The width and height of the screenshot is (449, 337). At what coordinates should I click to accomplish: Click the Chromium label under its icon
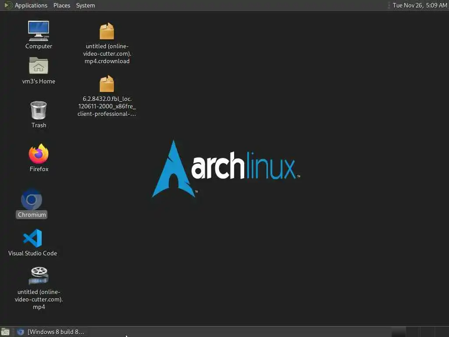tap(32, 215)
